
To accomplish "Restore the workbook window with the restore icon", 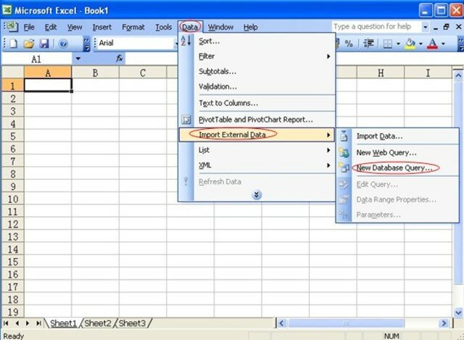I will 447,27.
